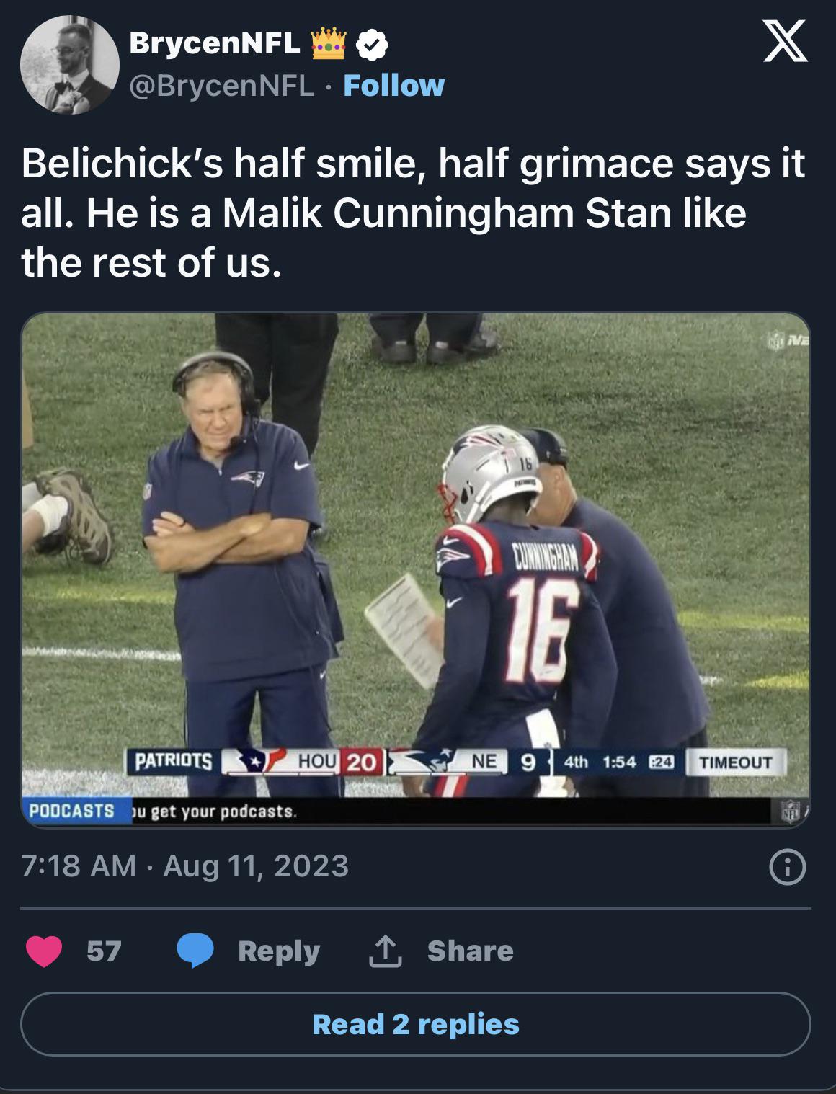The width and height of the screenshot is (836, 1094).
Task: Follow the BrycenNFL account
Action: point(393,86)
